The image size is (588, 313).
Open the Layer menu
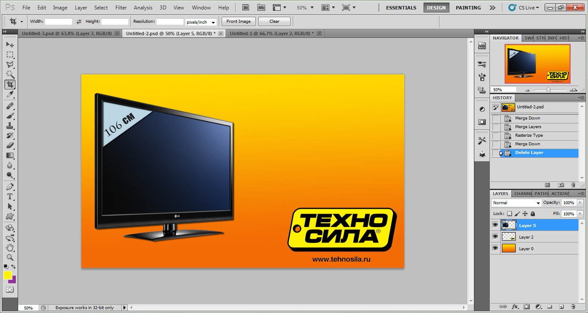point(81,8)
